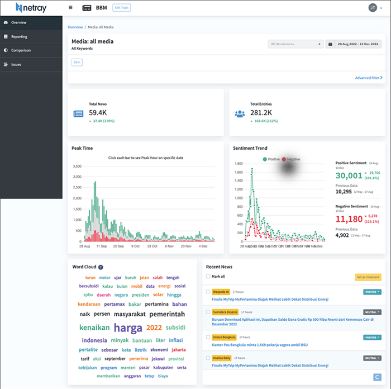Toggle the Positive legend swatch in Sentiment Trend
This screenshot has height=389, width=391.
[x=265, y=159]
